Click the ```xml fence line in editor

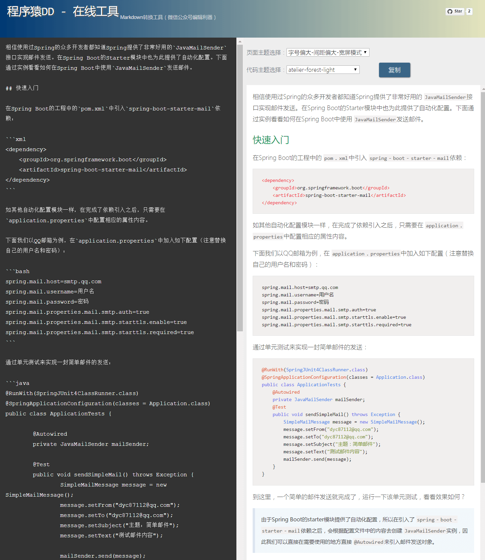[x=16, y=139]
